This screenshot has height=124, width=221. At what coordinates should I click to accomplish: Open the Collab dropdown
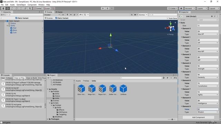[173, 8]
